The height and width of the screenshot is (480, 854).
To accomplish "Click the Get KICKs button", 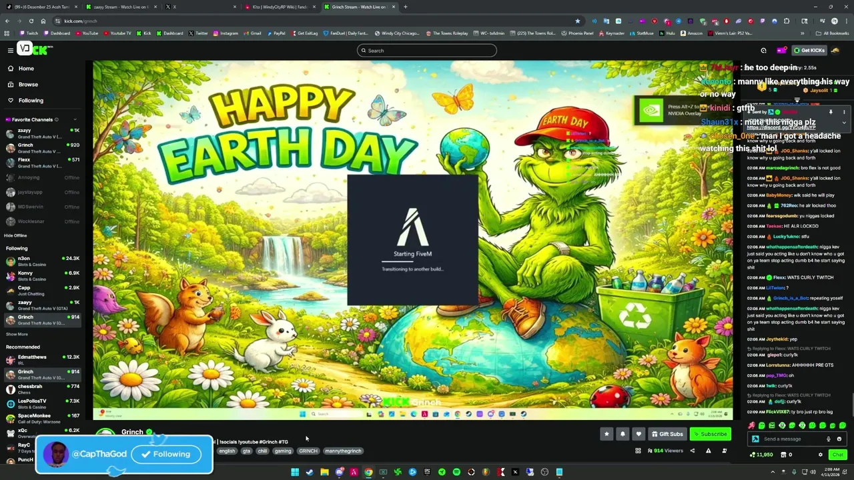I will (x=809, y=51).
